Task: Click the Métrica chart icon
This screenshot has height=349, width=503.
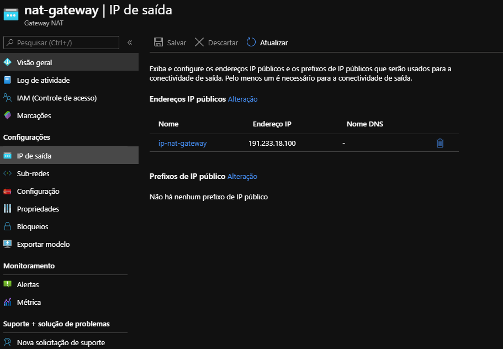Action: pos(8,302)
